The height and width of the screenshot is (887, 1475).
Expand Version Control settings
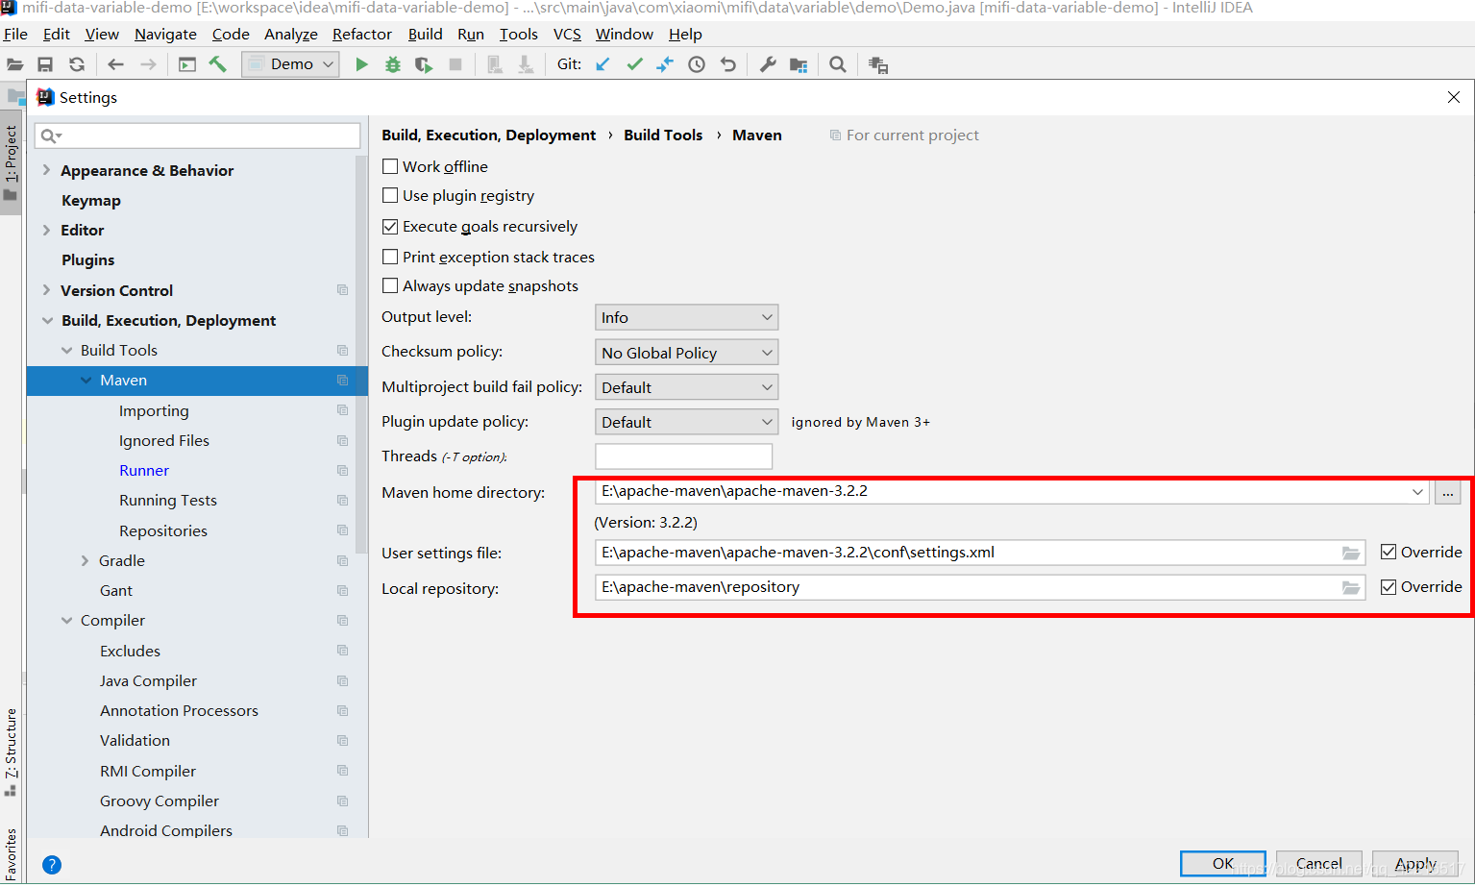coord(46,290)
